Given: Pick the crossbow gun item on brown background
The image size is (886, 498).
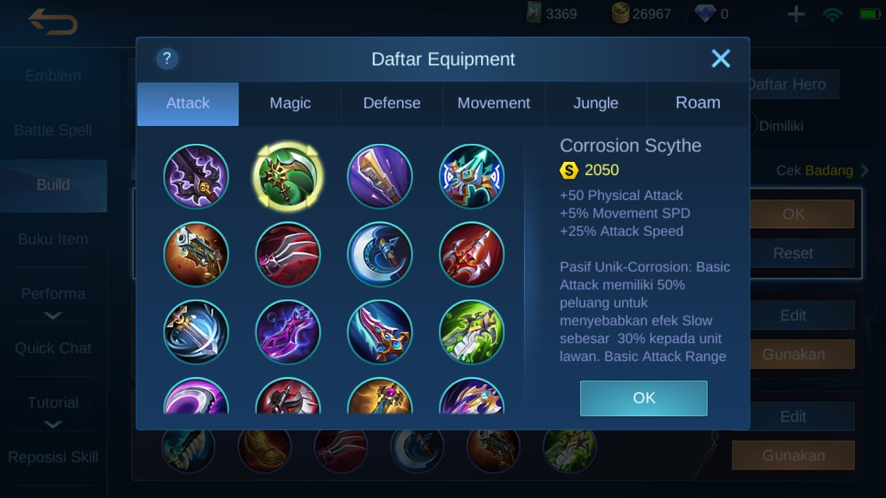Looking at the screenshot, I should pyautogui.click(x=196, y=254).
